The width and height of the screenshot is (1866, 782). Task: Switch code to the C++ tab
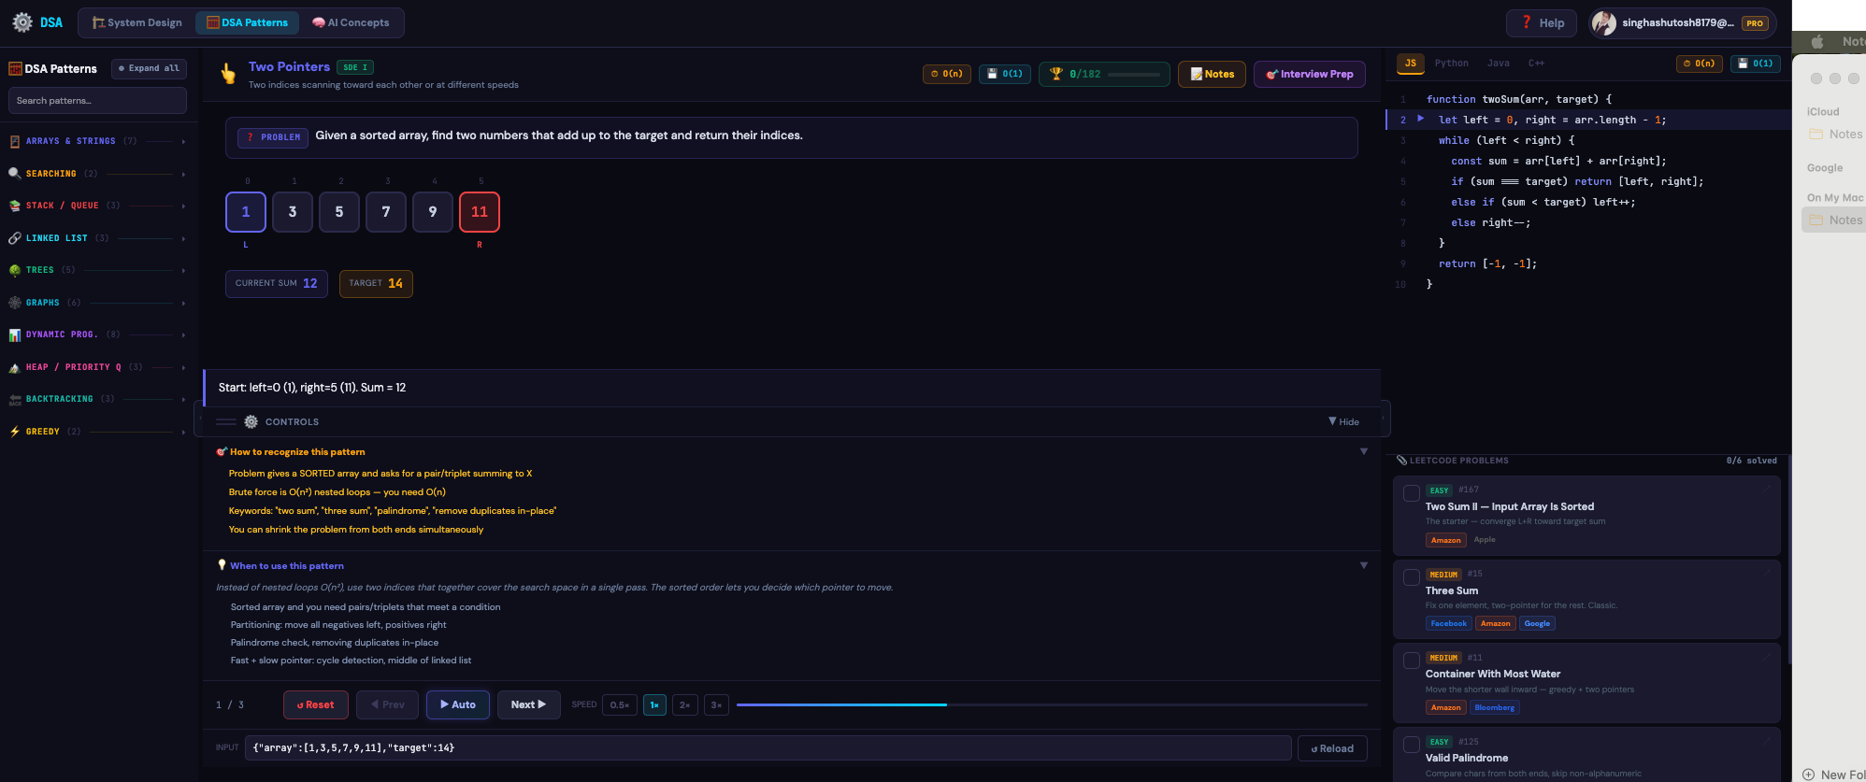pyautogui.click(x=1536, y=64)
